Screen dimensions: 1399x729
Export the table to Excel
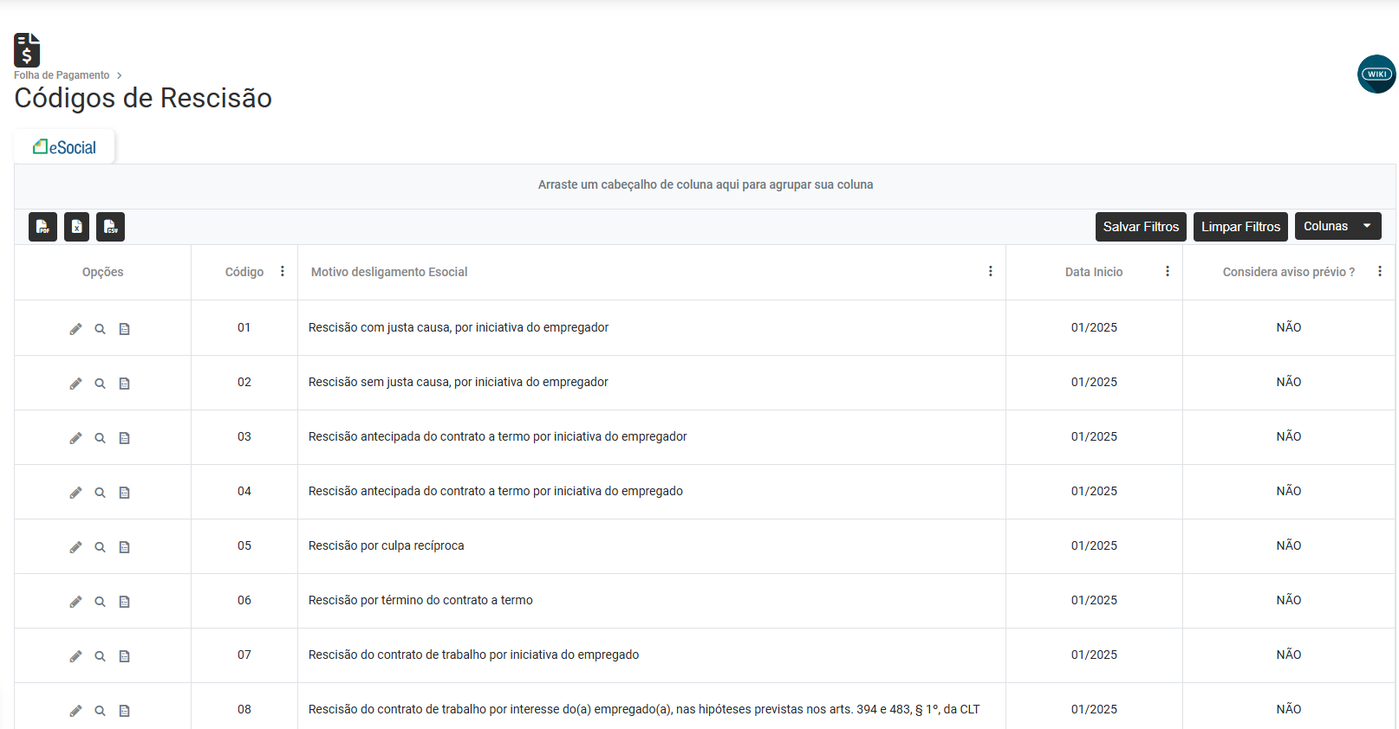(x=76, y=227)
